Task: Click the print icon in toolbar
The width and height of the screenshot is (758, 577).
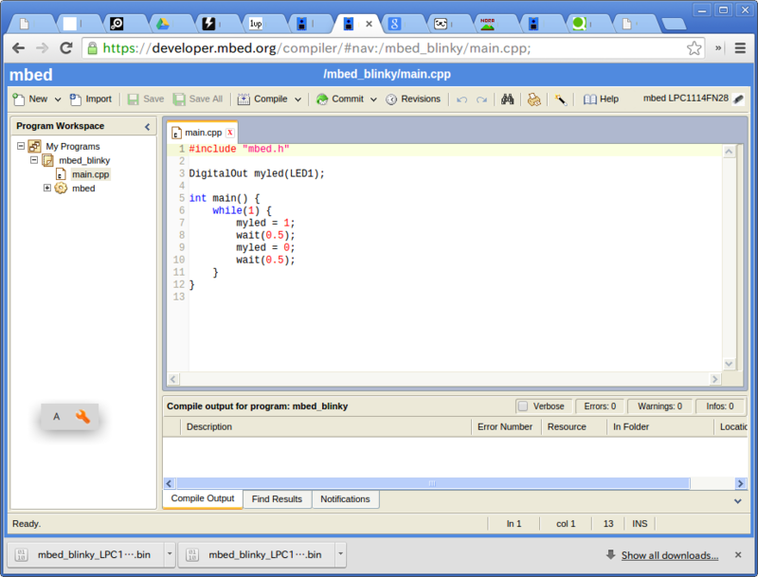Action: pyautogui.click(x=533, y=99)
